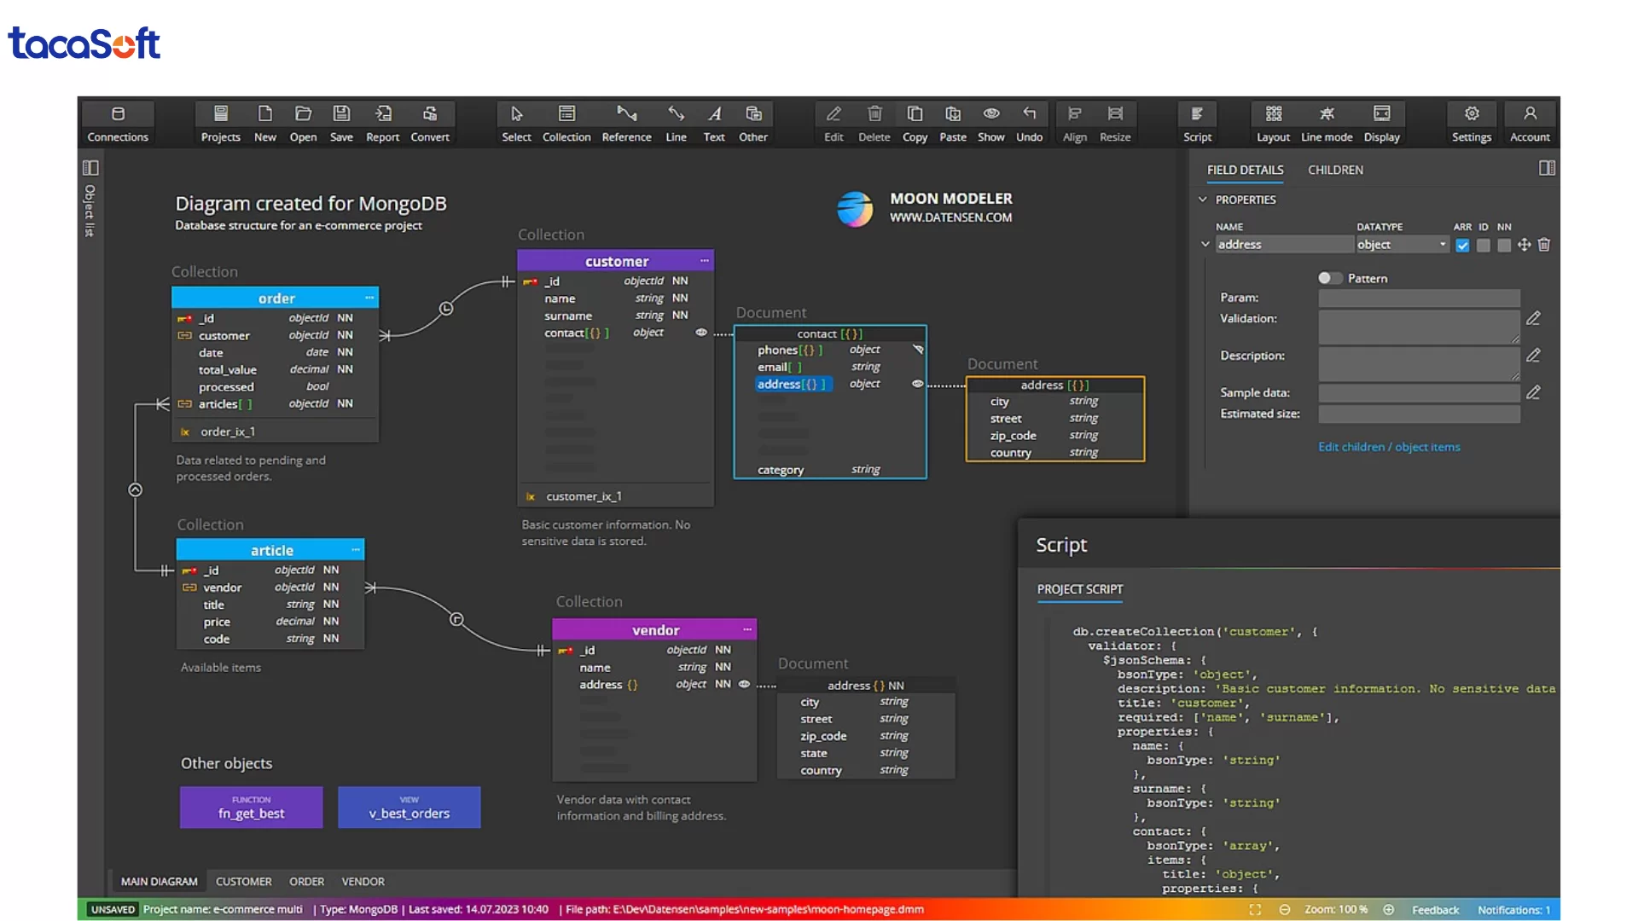Open the CUSTOMER diagram tab
1638x921 pixels.
pyautogui.click(x=243, y=881)
